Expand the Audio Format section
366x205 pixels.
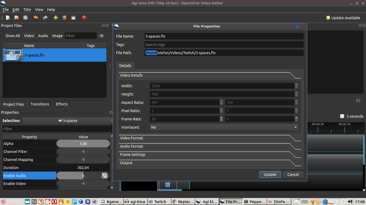132,146
